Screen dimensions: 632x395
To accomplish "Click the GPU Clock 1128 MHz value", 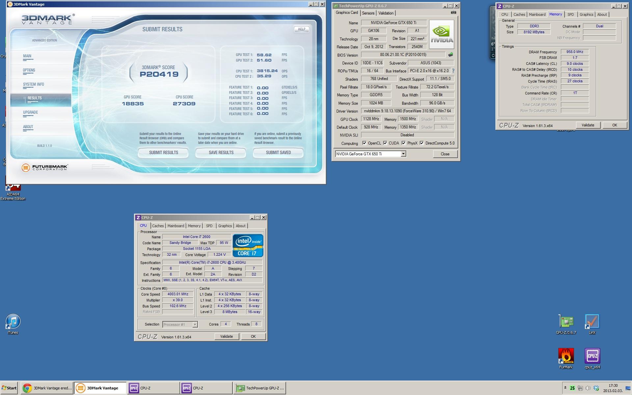I will coord(371,119).
